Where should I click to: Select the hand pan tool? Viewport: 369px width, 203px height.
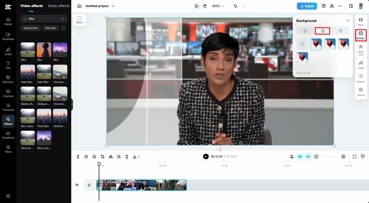(x=205, y=6)
